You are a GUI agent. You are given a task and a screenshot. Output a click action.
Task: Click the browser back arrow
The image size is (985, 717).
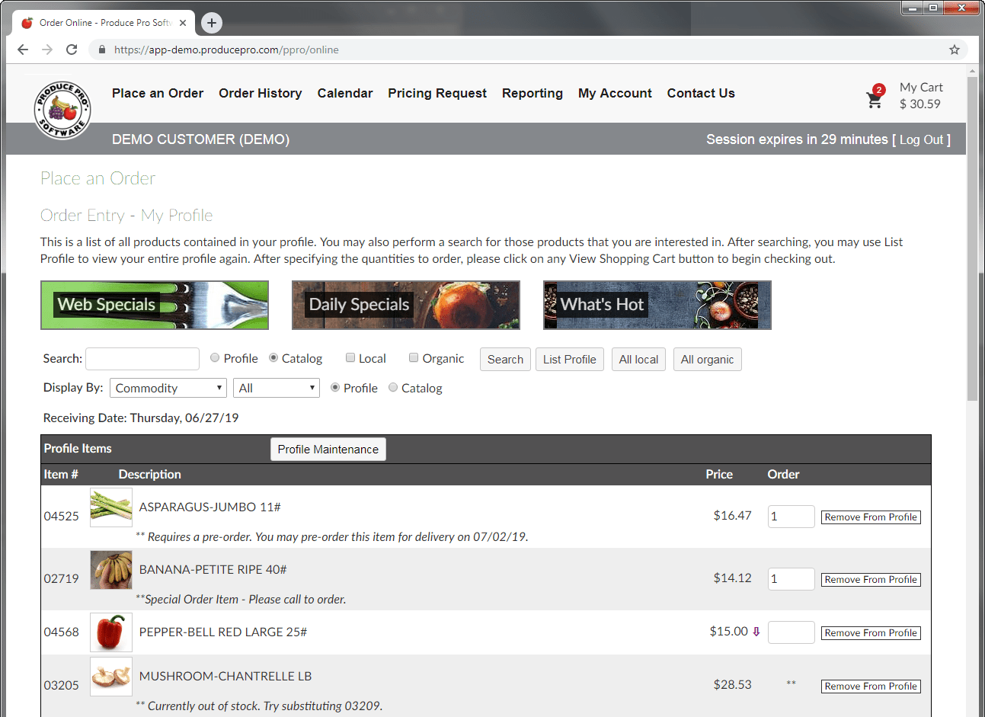pyautogui.click(x=22, y=49)
